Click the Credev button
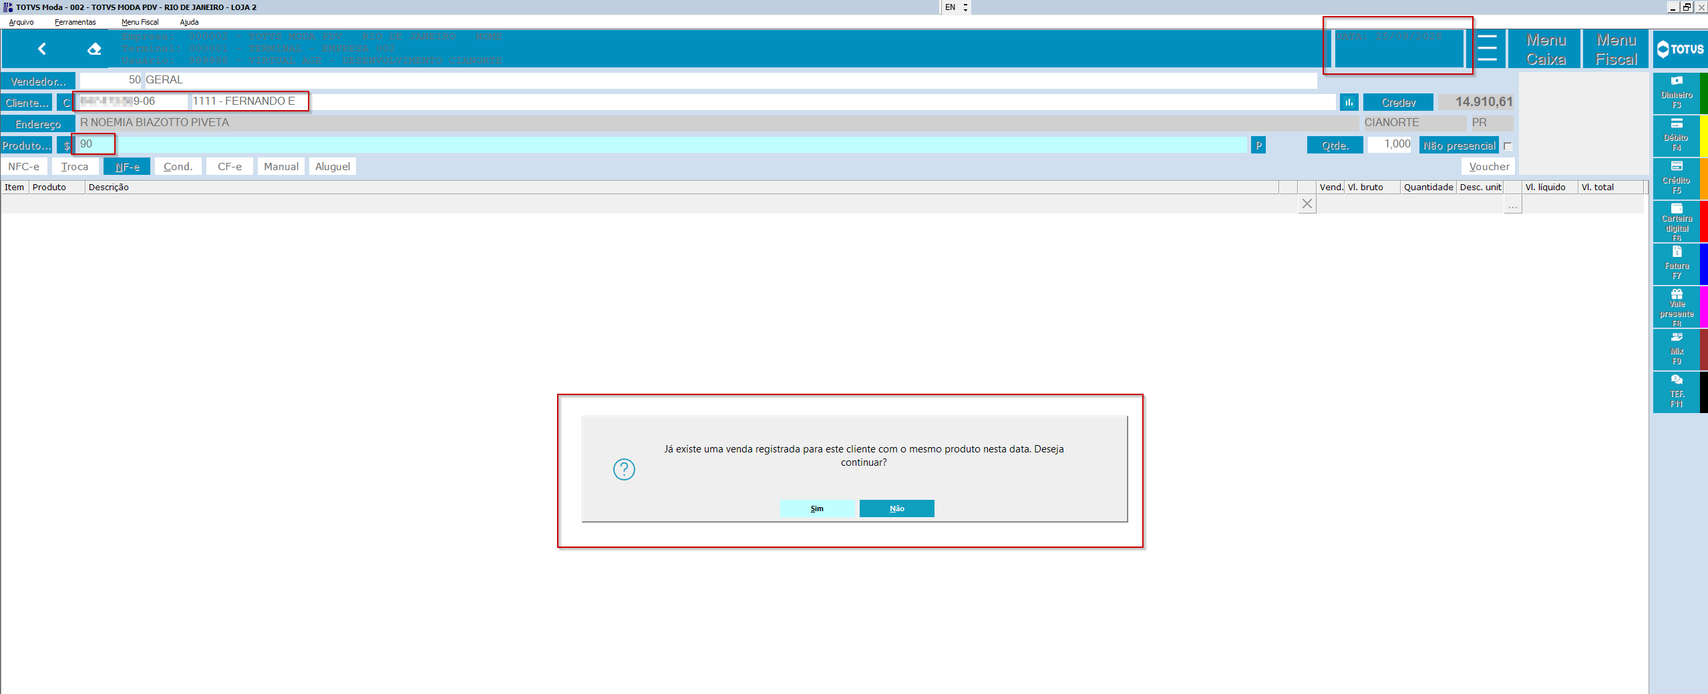Screen dimensions: 1708x694 coord(1398,102)
